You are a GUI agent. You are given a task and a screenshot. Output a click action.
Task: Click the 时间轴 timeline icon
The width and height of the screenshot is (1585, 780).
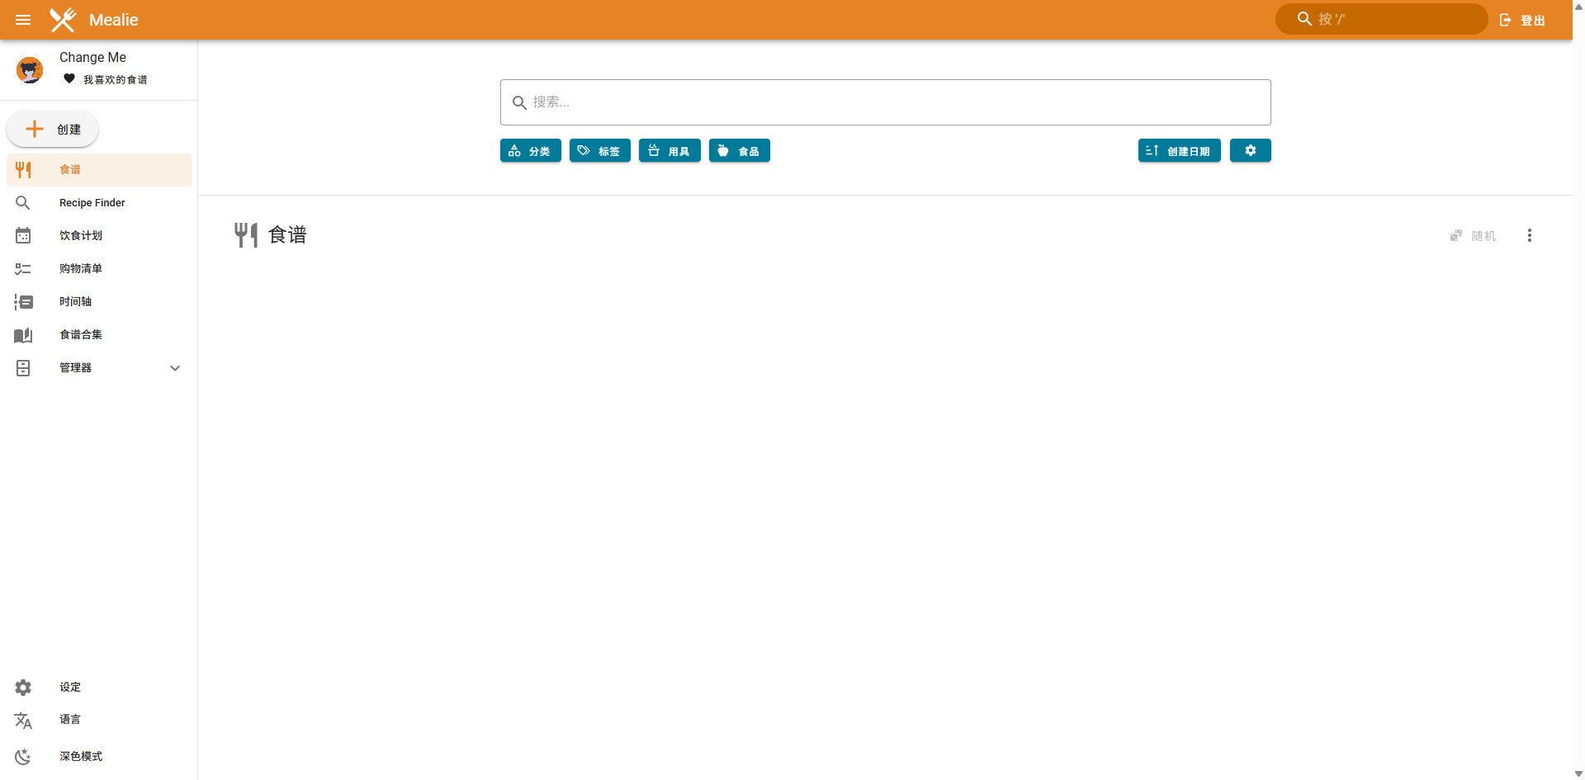click(23, 302)
